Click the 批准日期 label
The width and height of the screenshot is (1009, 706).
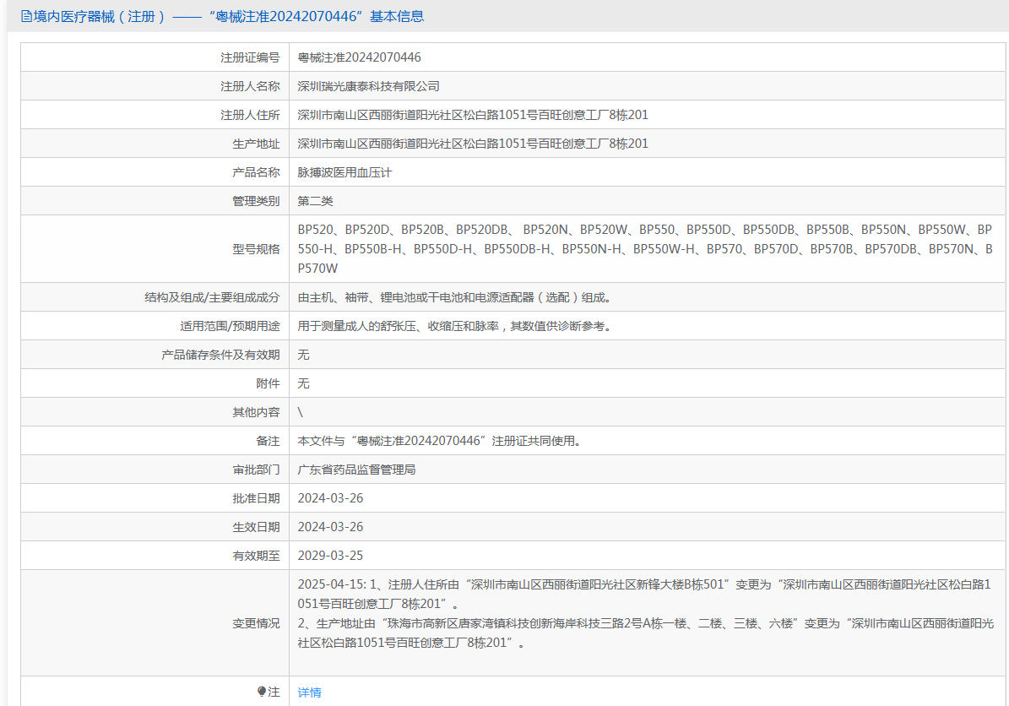[256, 498]
